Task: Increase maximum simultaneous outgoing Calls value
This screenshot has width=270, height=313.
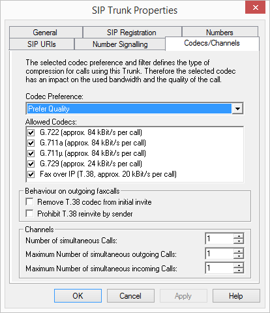Action: 239,251
